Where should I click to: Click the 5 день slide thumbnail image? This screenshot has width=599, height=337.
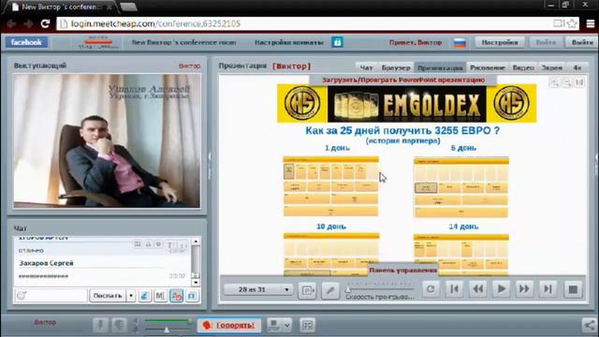[x=461, y=187]
